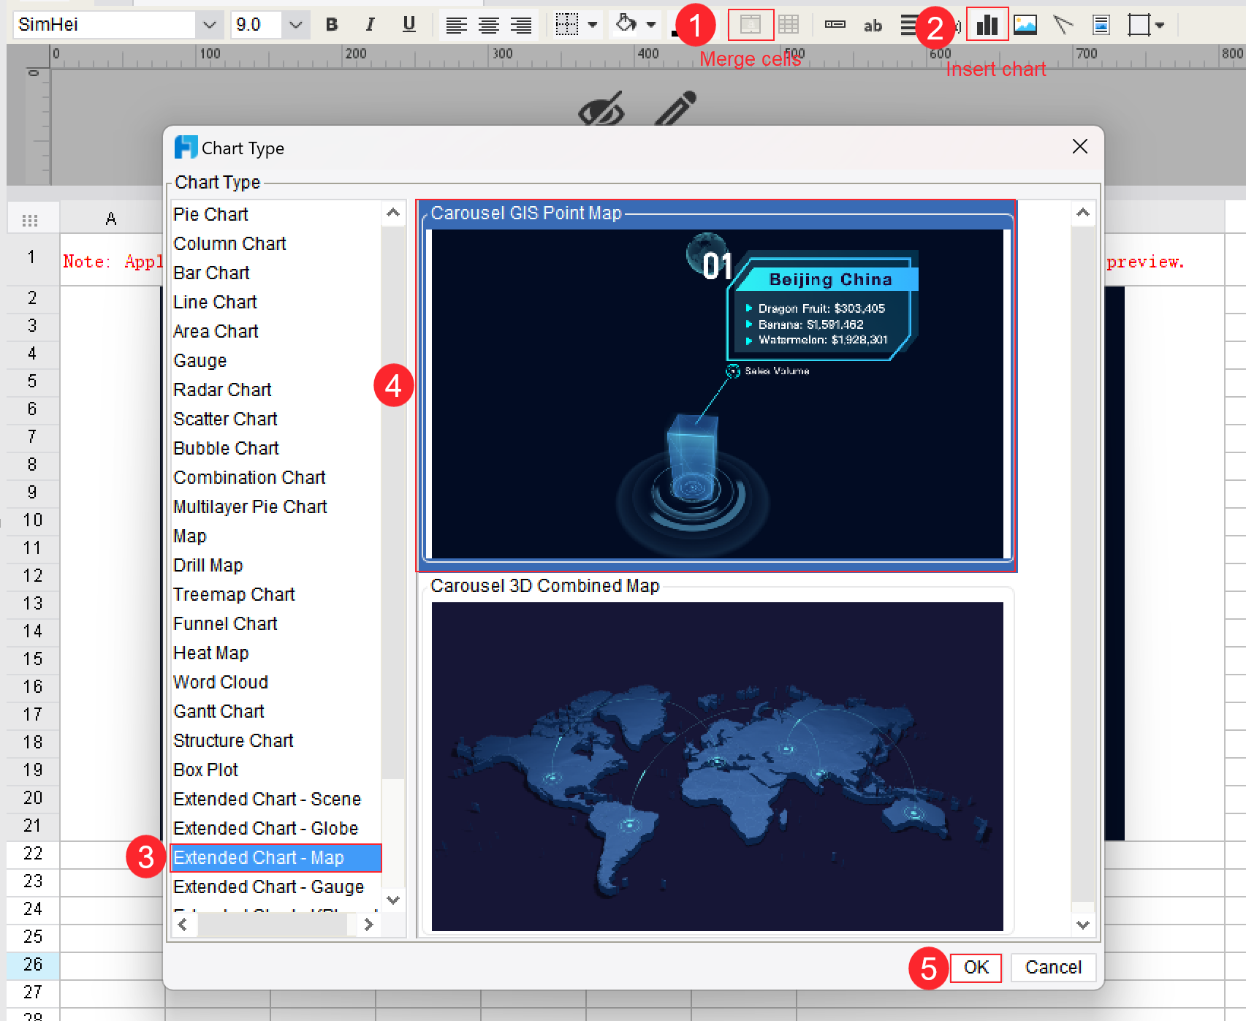Open the SimHei font family dropdown
The height and width of the screenshot is (1021, 1246).
(x=209, y=24)
